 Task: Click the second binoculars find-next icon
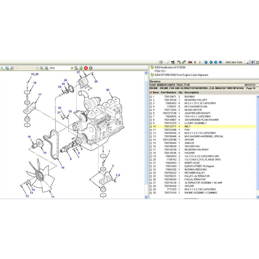pyautogui.click(x=184, y=62)
